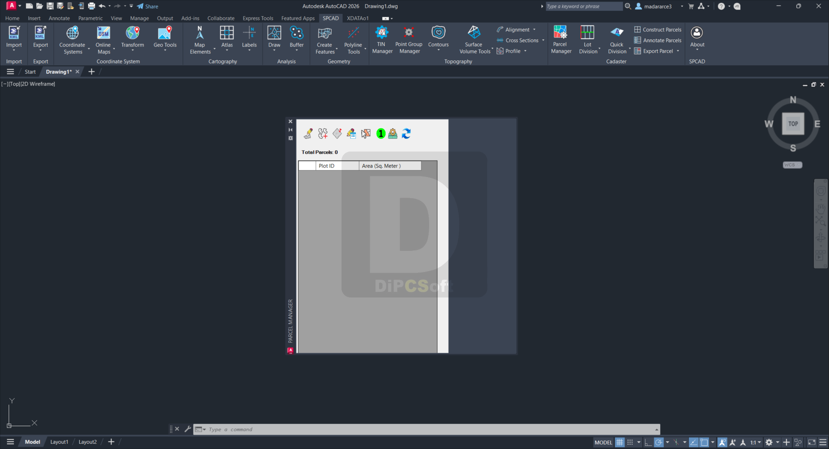This screenshot has height=449, width=829.
Task: Open Coordinate Systems tool
Action: (73, 40)
